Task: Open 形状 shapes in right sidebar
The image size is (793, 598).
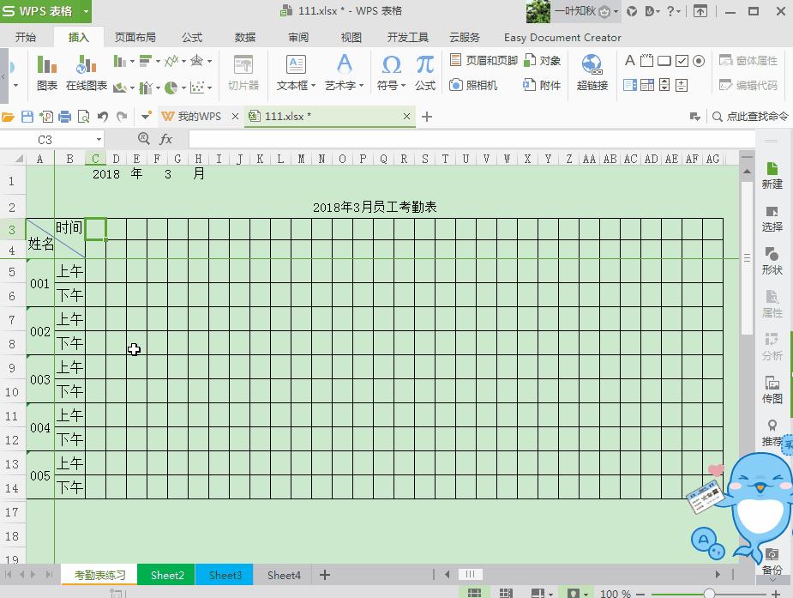Action: (772, 260)
